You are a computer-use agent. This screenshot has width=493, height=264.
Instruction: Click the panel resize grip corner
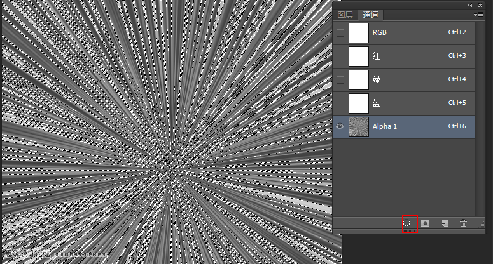[x=482, y=224]
